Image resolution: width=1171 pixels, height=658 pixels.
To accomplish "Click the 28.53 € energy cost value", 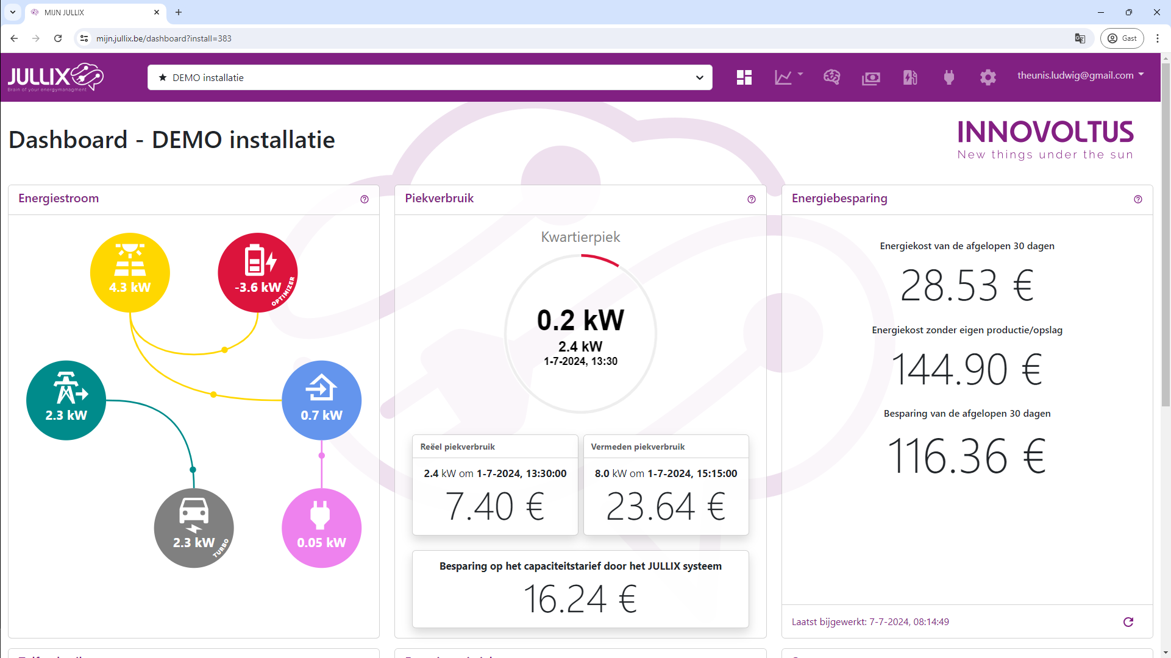I will pos(967,286).
